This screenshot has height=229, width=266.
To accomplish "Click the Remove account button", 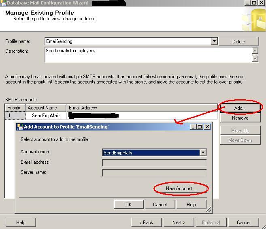I will [x=240, y=118].
